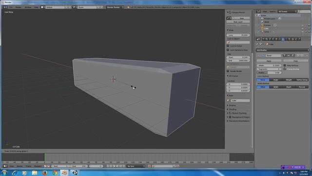This screenshot has height=176, width=312.
Task: Open Firefox from the Windows taskbar
Action: [44, 173]
